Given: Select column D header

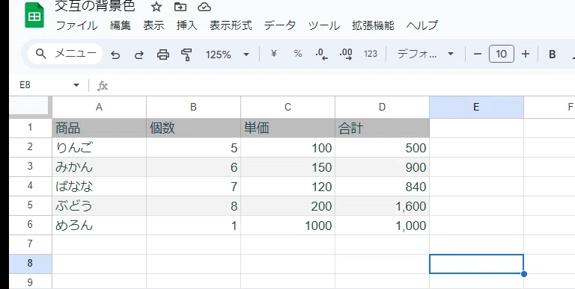Looking at the screenshot, I should [382, 107].
